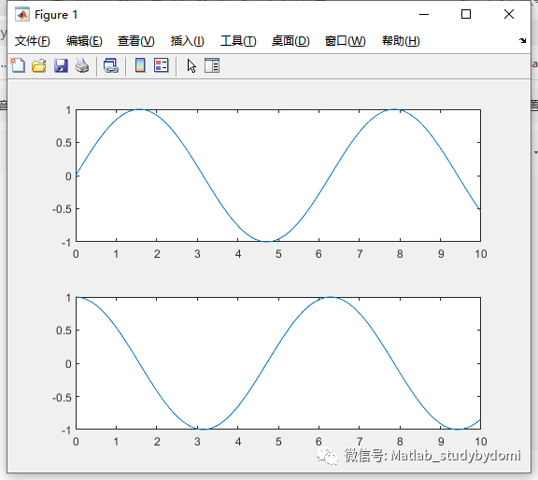The height and width of the screenshot is (480, 538).
Task: Insert a colorbar from the toolbar
Action: coord(140,65)
